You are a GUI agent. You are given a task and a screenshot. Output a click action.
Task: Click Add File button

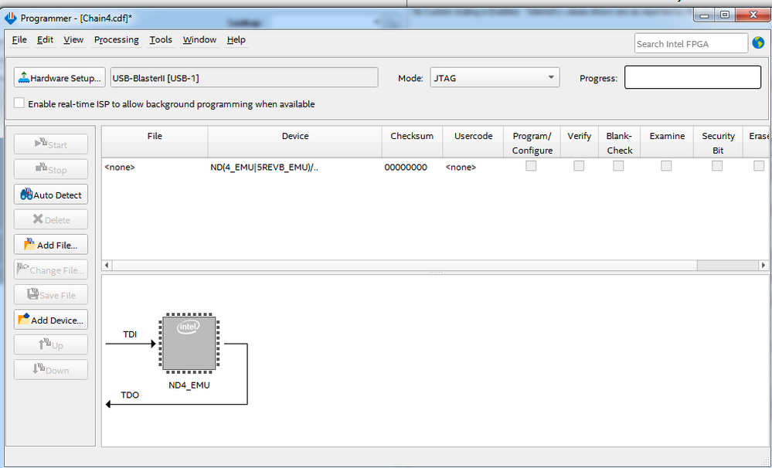[x=51, y=245]
